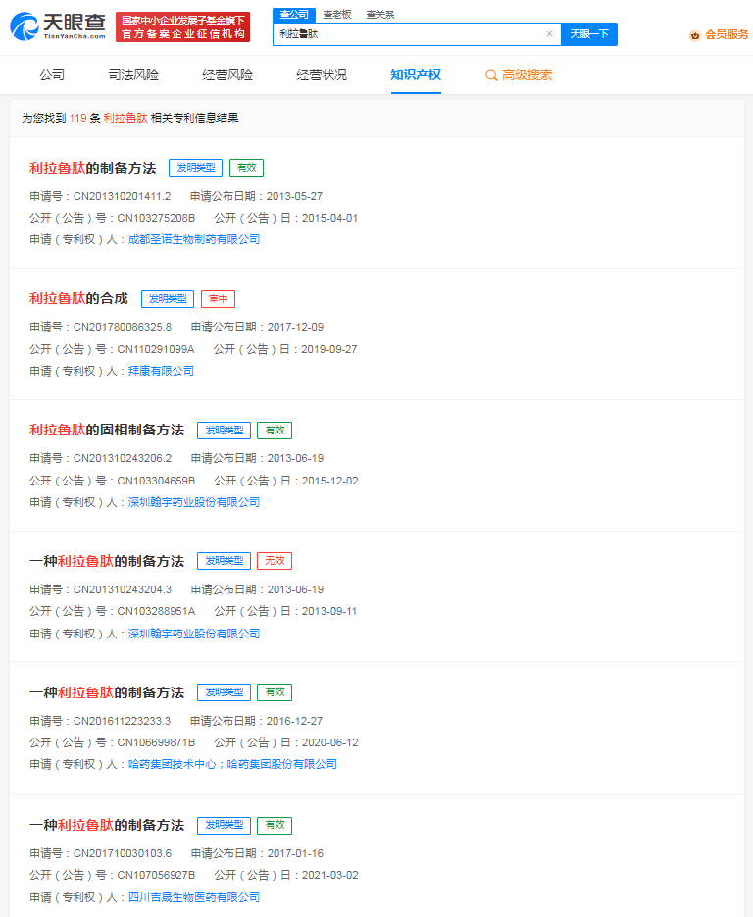
Task: Select application number CN201310243206.2
Action: point(123,458)
